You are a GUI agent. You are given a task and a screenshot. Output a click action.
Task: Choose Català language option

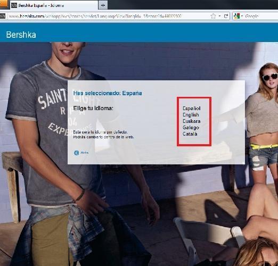pyautogui.click(x=190, y=134)
